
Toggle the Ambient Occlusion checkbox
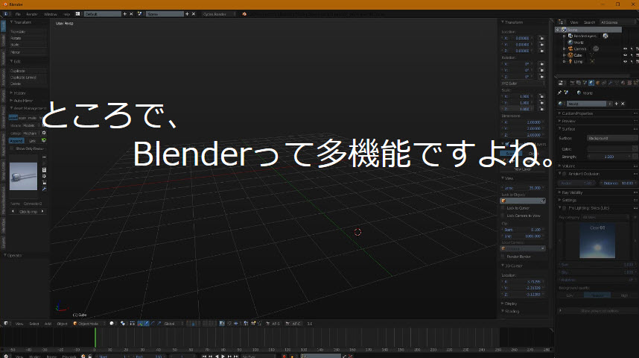click(565, 174)
